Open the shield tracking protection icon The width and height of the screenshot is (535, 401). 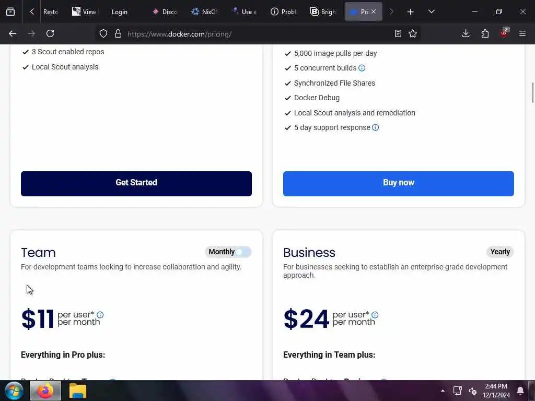103,33
